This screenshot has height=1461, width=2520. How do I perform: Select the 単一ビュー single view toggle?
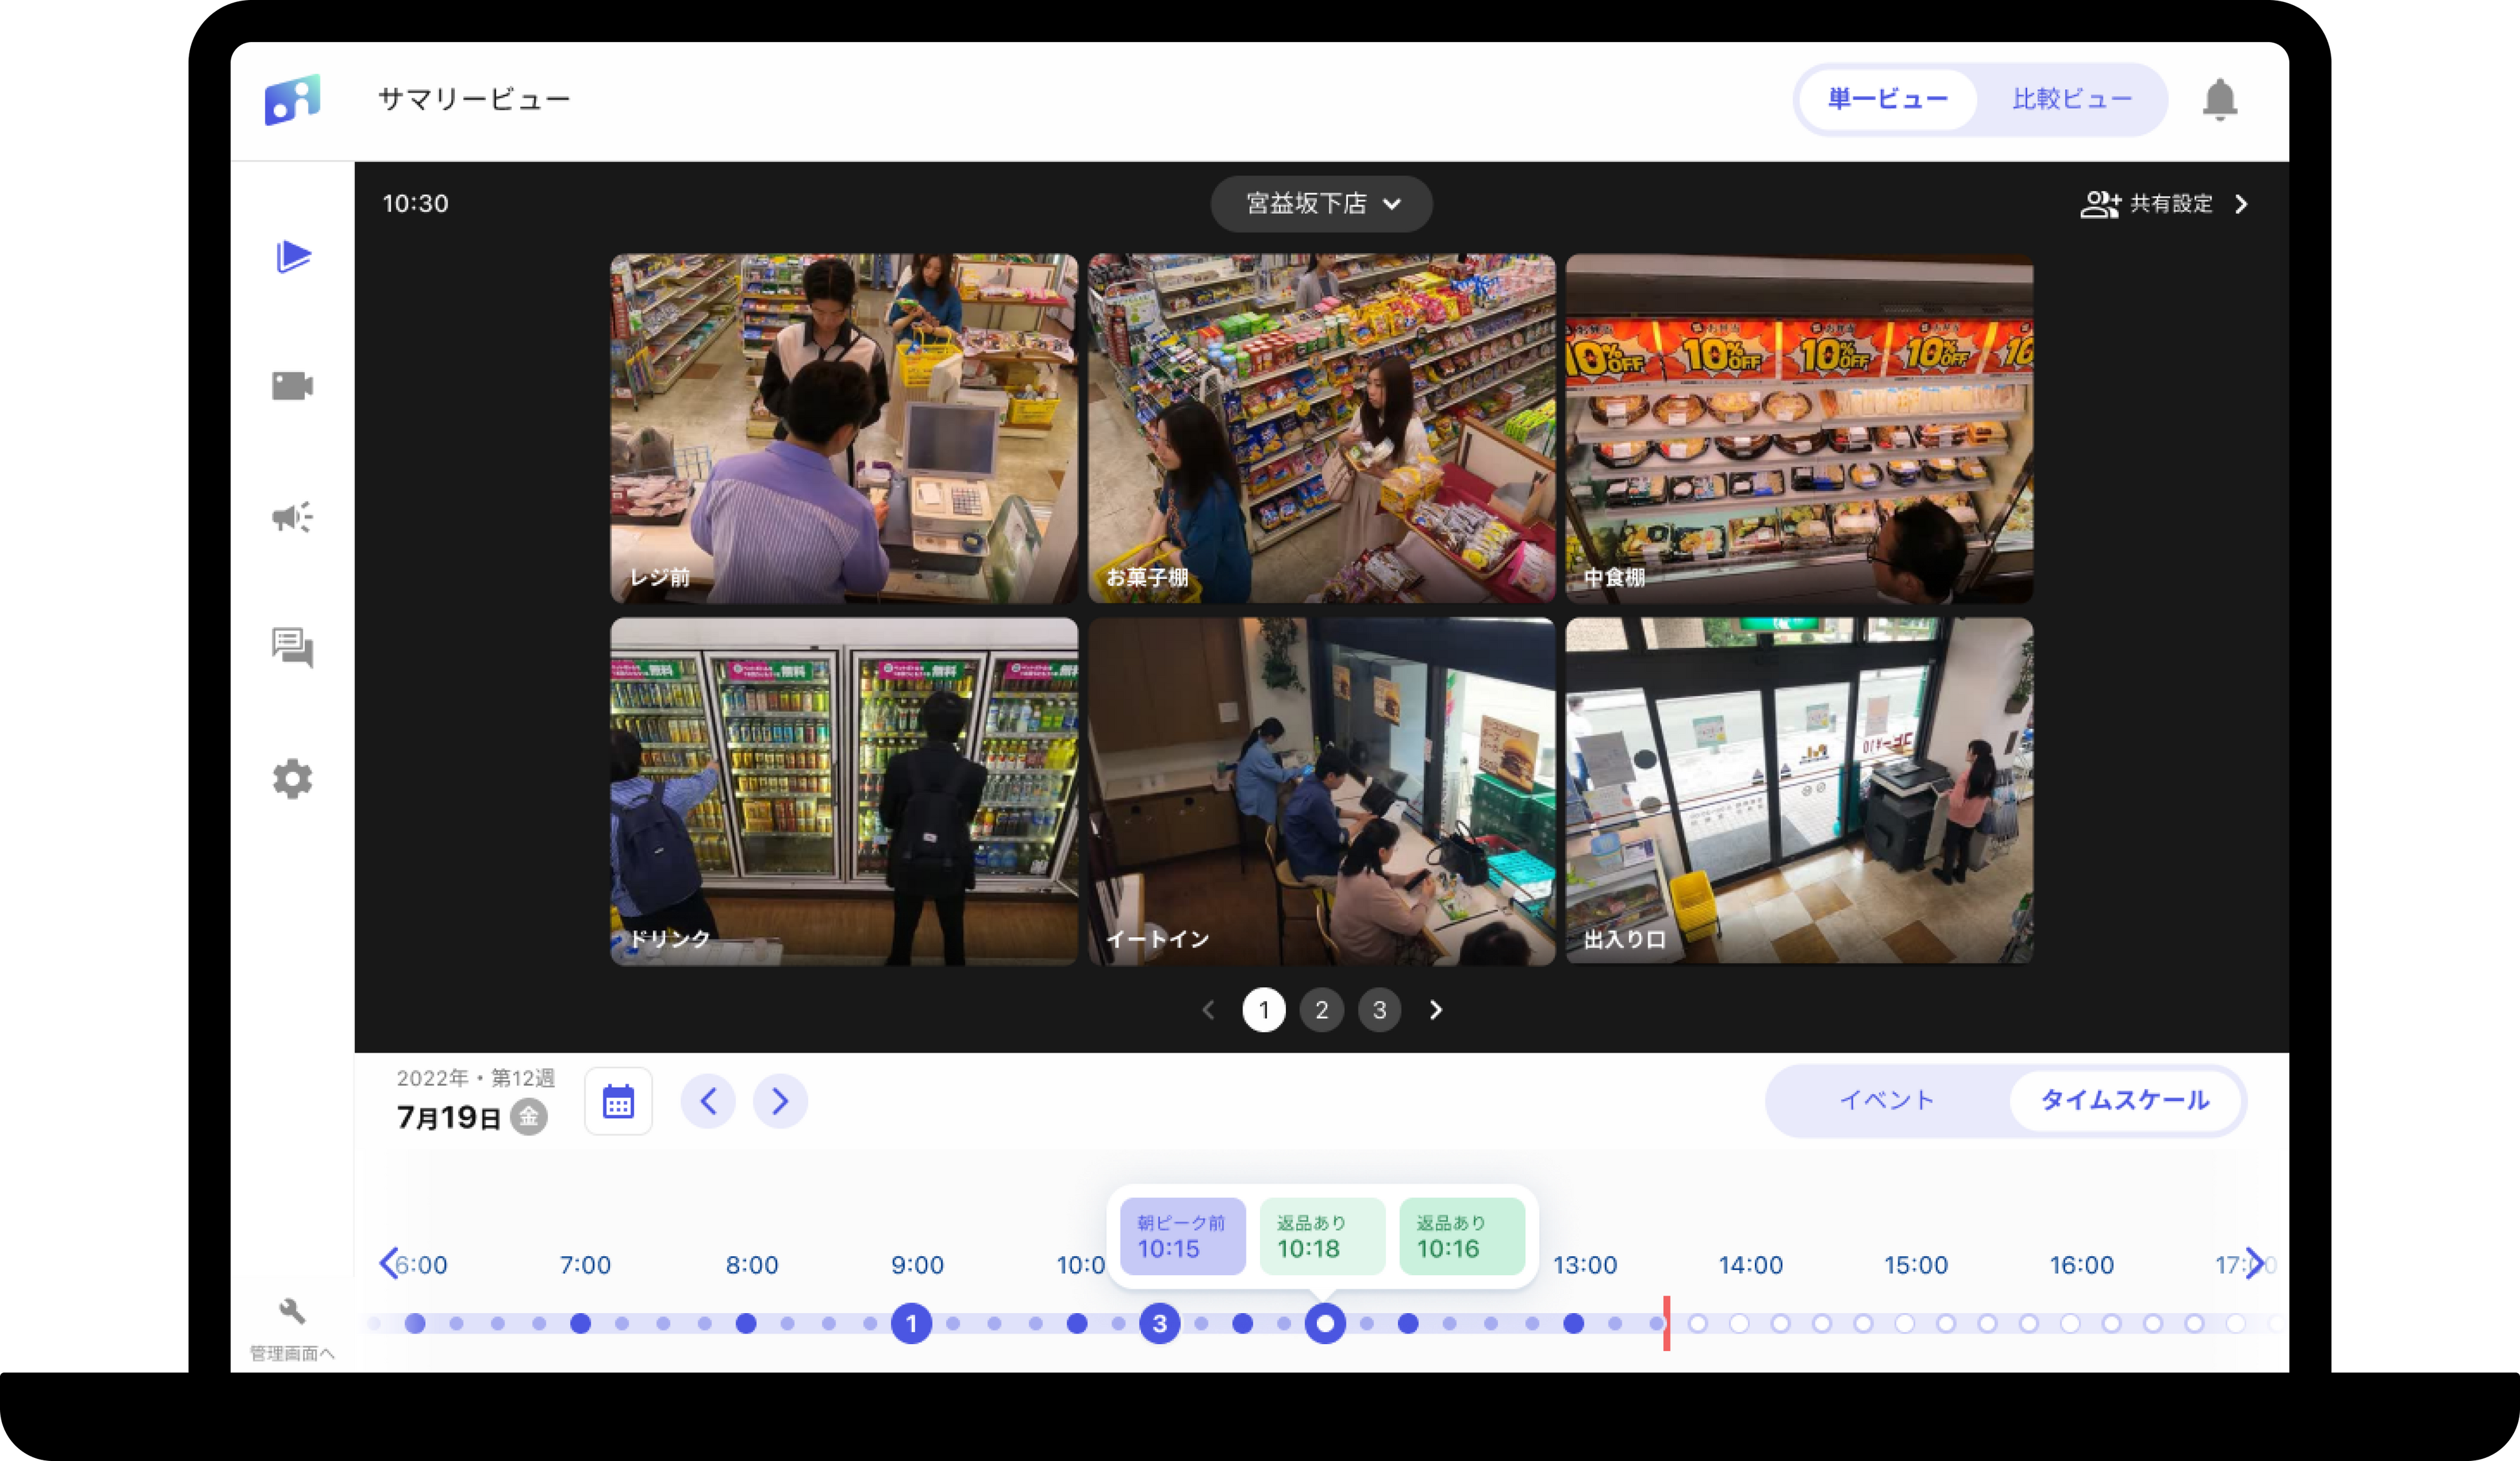(x=1887, y=100)
